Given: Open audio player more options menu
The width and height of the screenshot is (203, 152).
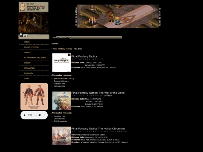Looking at the screenshot, I should click(45, 115).
